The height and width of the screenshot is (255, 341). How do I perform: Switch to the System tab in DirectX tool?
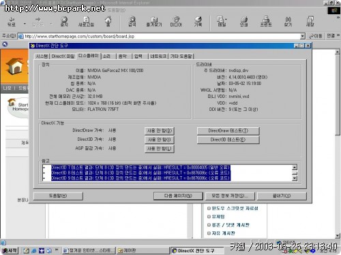pyautogui.click(x=42, y=56)
